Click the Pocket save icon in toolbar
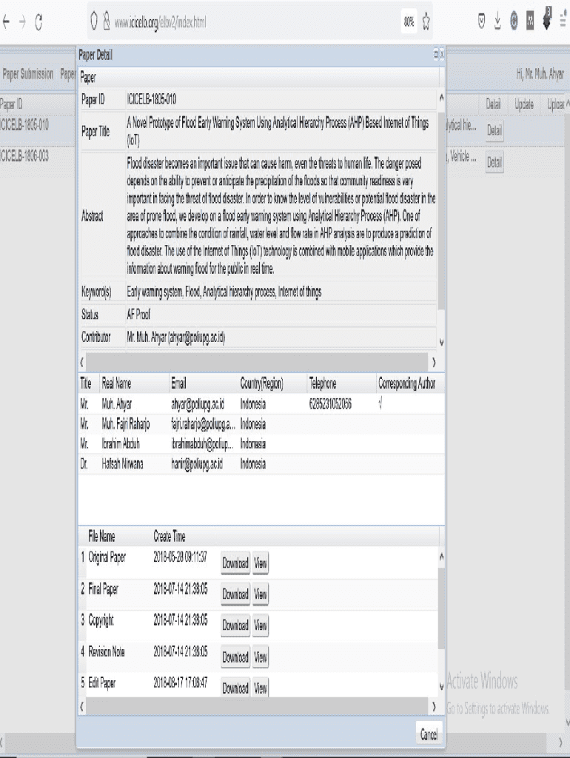This screenshot has width=570, height=758. (x=481, y=22)
